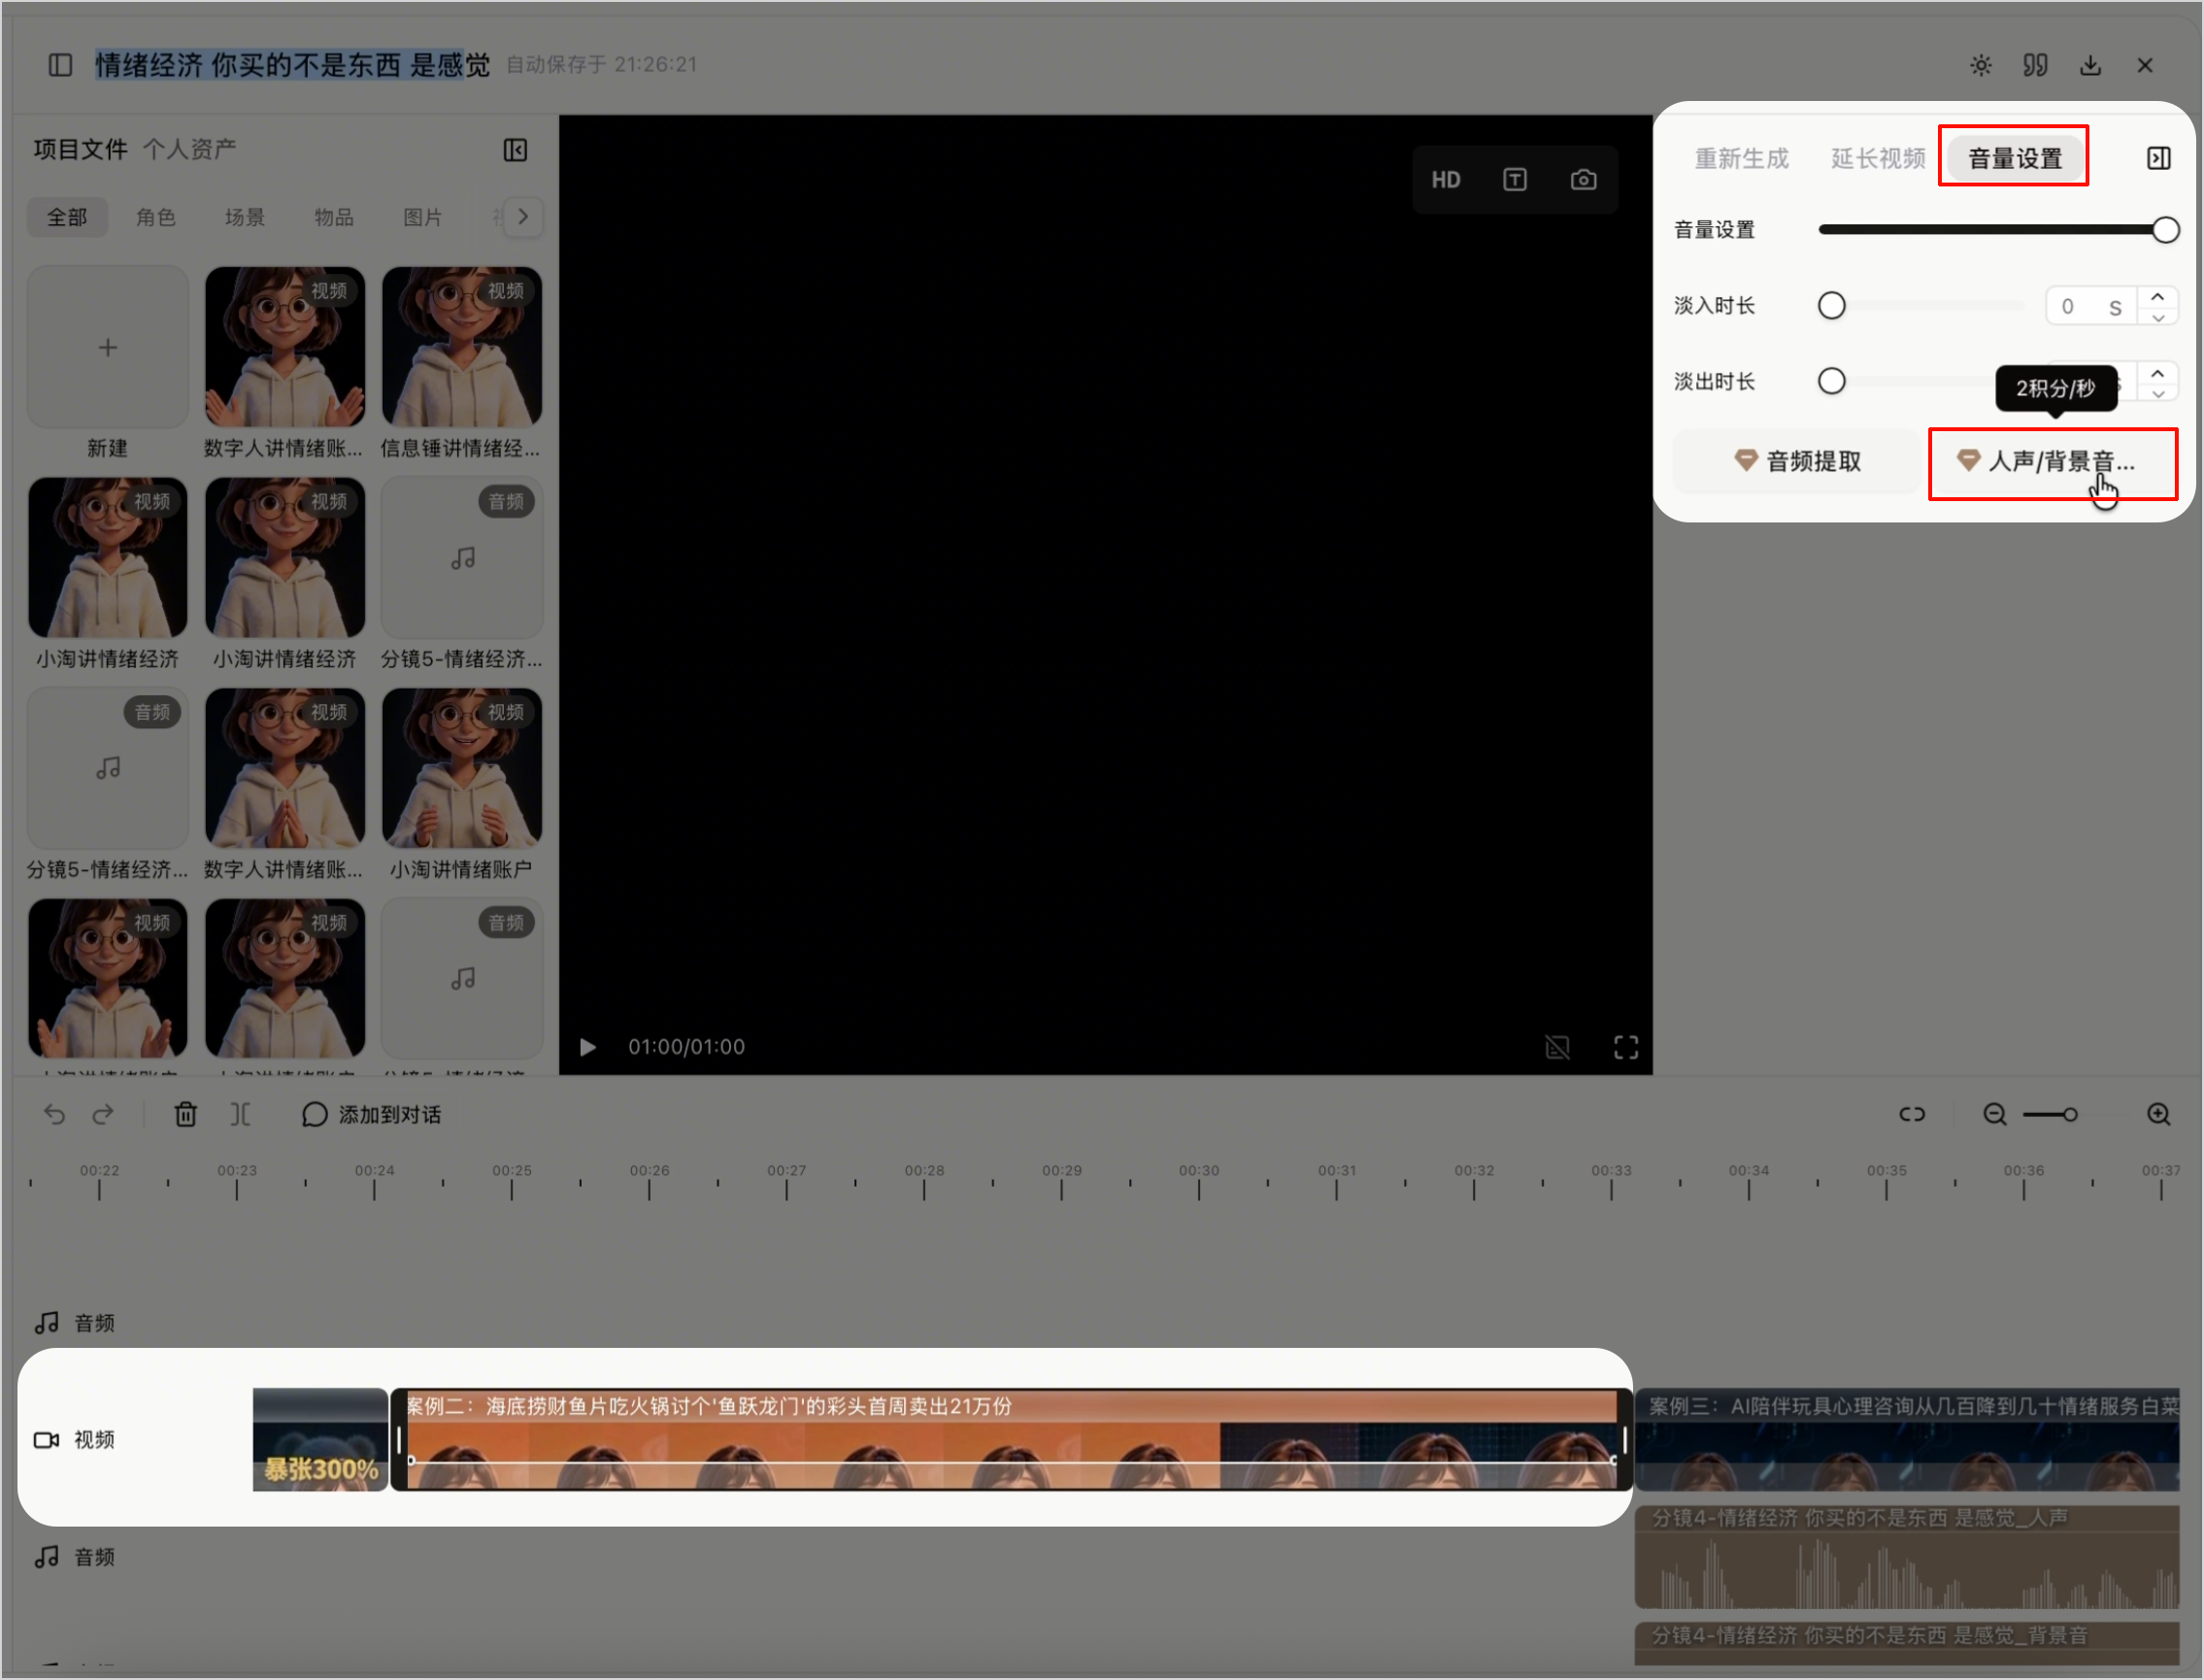Image resolution: width=2204 pixels, height=1680 pixels.
Task: Close the editor with X icon
Action: pos(2145,65)
